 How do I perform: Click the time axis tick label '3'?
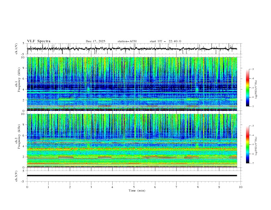[x=91, y=187]
